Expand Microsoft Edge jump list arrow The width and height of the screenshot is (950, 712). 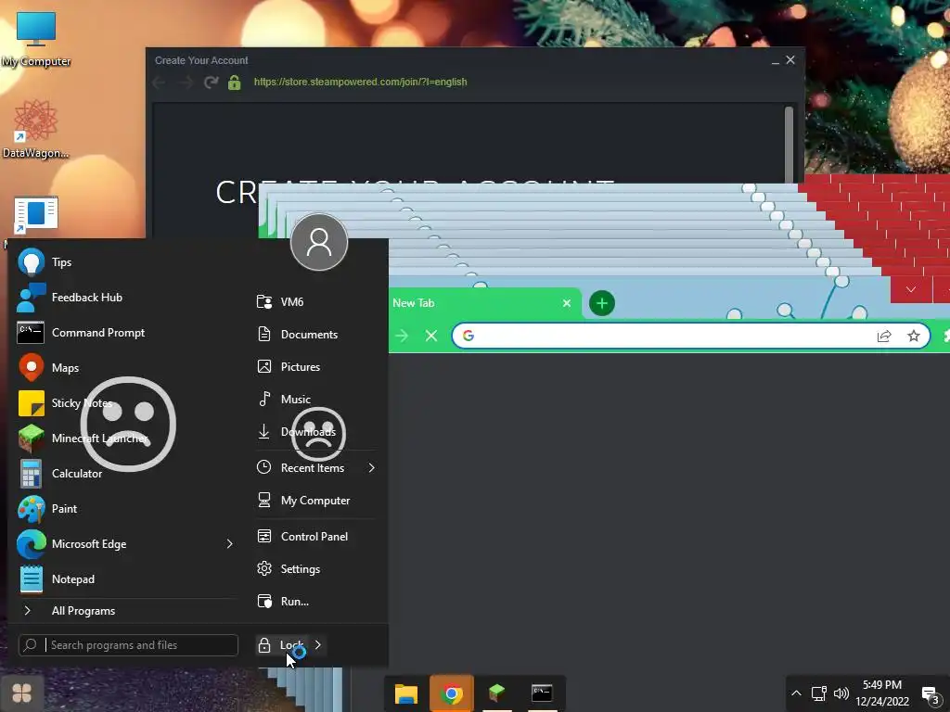pyautogui.click(x=230, y=543)
